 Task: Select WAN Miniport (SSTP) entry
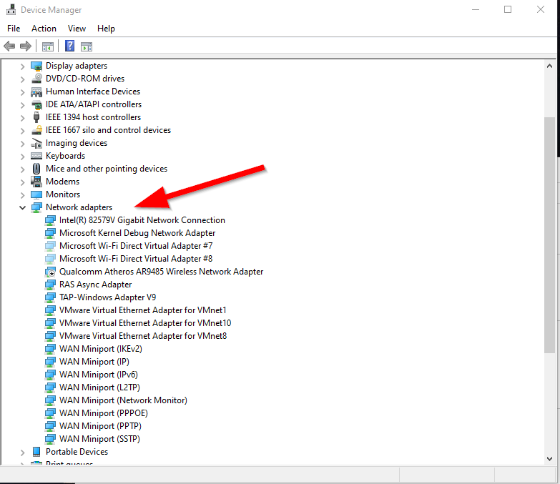click(x=99, y=439)
